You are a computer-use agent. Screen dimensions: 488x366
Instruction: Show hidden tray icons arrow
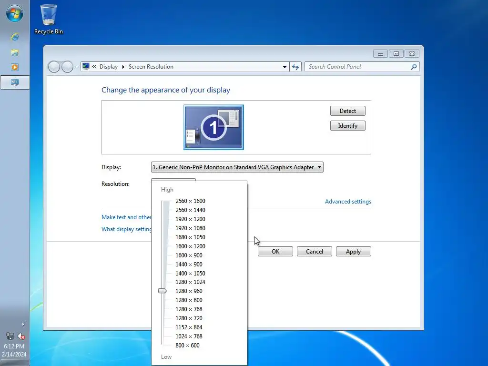(x=23, y=324)
